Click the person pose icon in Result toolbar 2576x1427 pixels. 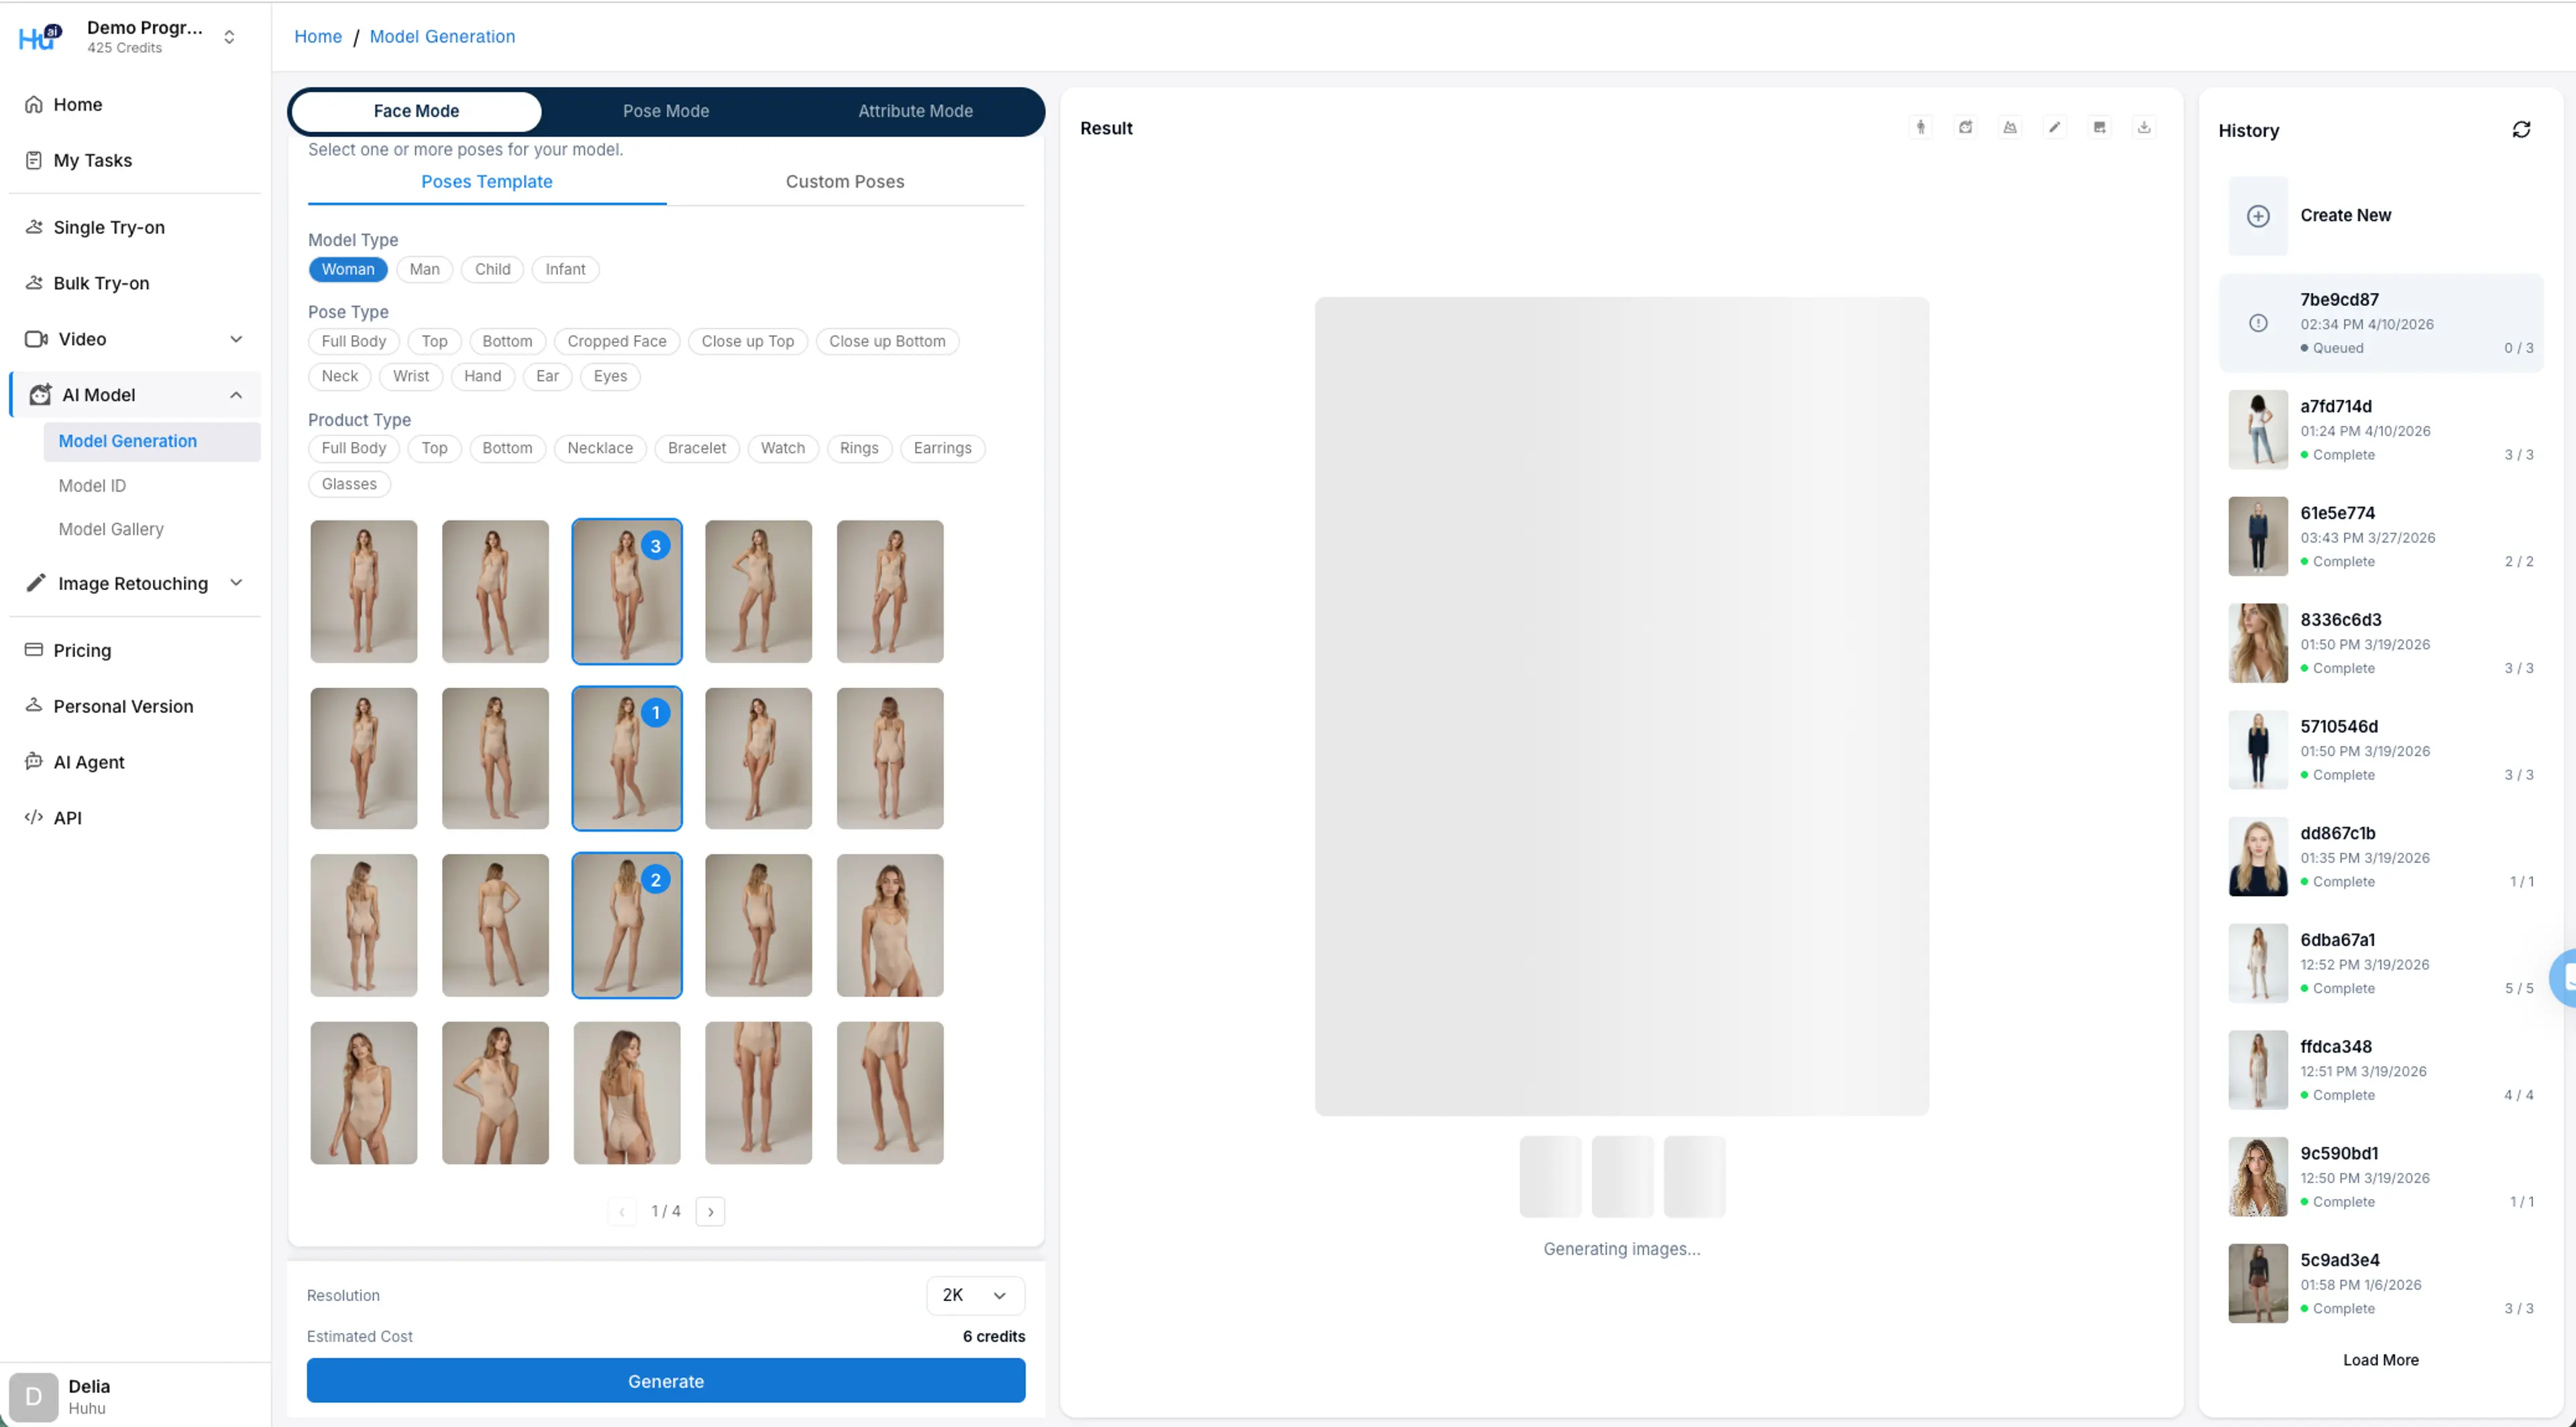[x=1920, y=127]
